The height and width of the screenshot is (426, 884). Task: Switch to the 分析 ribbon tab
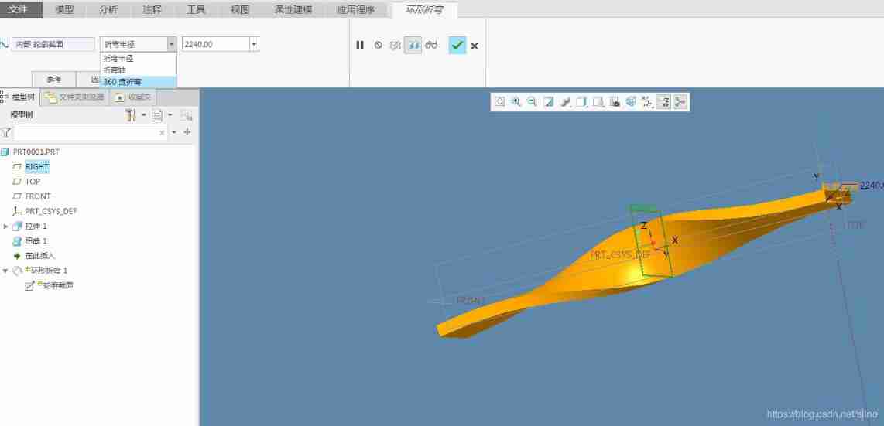pyautogui.click(x=108, y=9)
